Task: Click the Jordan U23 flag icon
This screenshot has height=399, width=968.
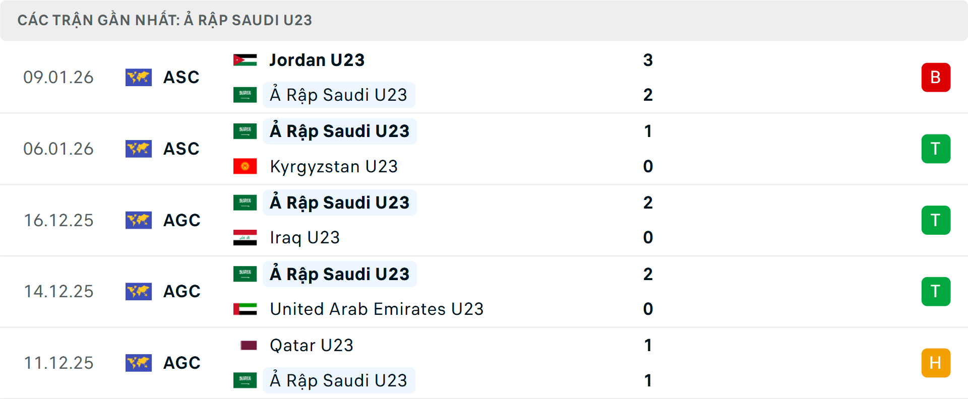Action: coord(245,59)
